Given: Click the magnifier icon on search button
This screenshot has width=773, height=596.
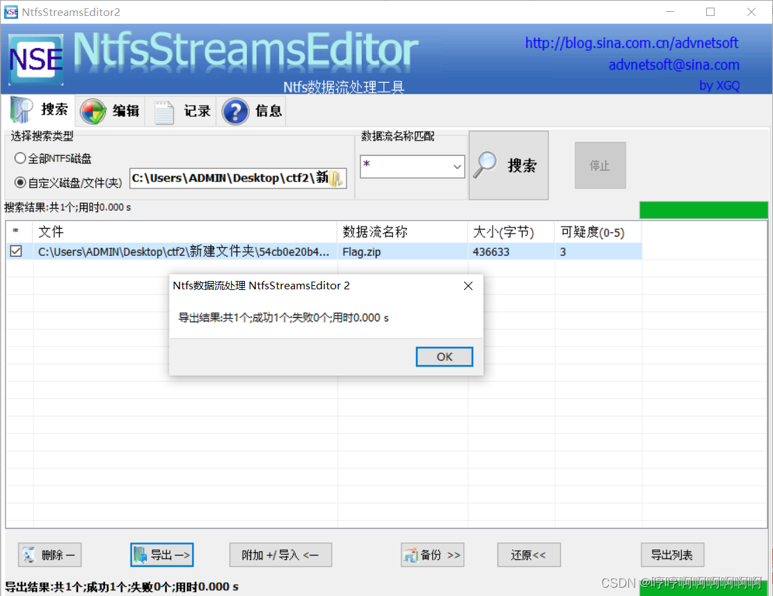Looking at the screenshot, I should pyautogui.click(x=485, y=165).
